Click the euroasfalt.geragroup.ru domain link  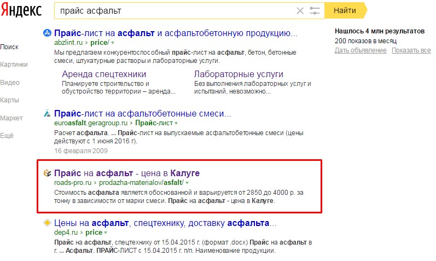pyautogui.click(x=91, y=123)
